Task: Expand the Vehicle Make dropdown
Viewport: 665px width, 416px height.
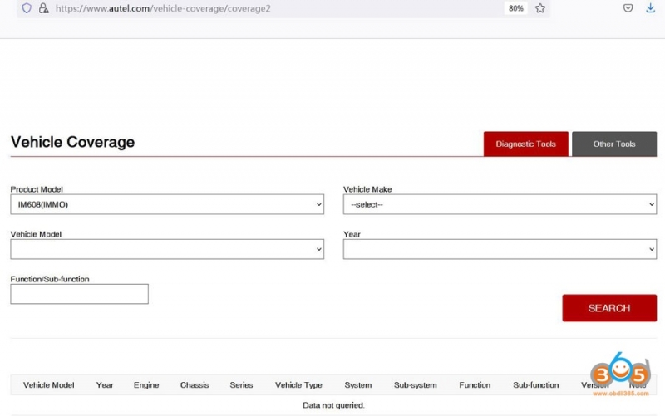Action: (500, 204)
